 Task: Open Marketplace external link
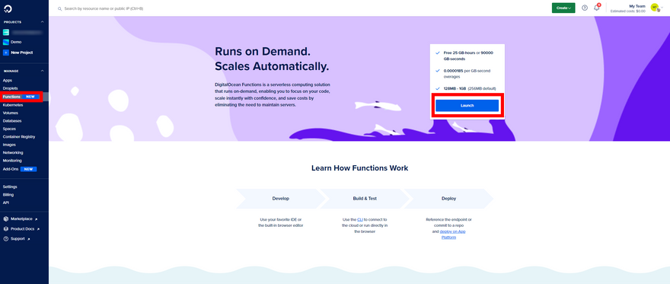[x=21, y=219]
